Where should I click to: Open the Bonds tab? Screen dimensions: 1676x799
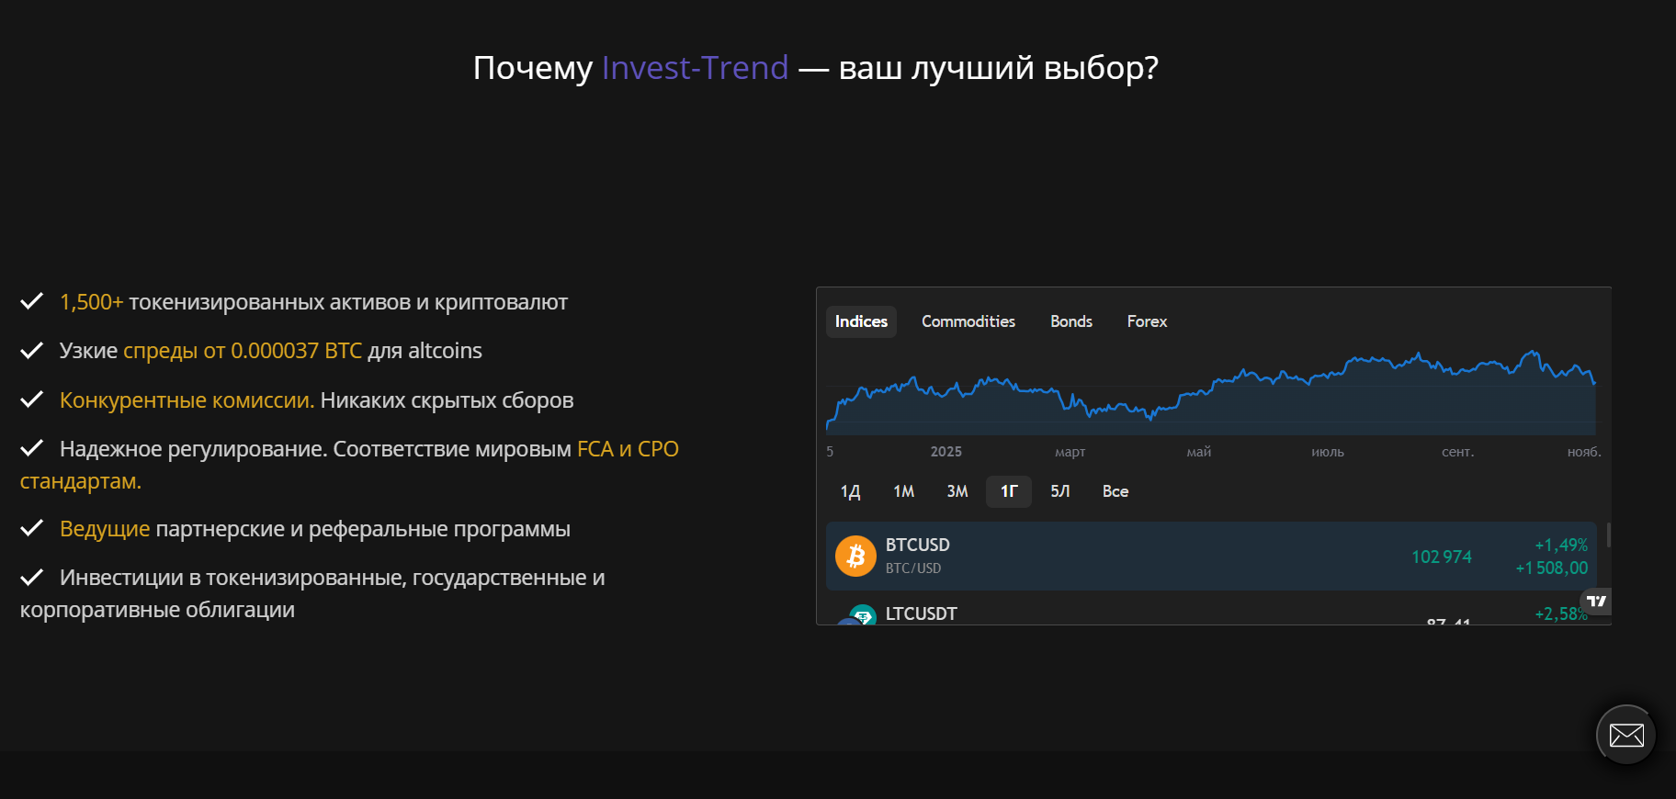point(1071,321)
